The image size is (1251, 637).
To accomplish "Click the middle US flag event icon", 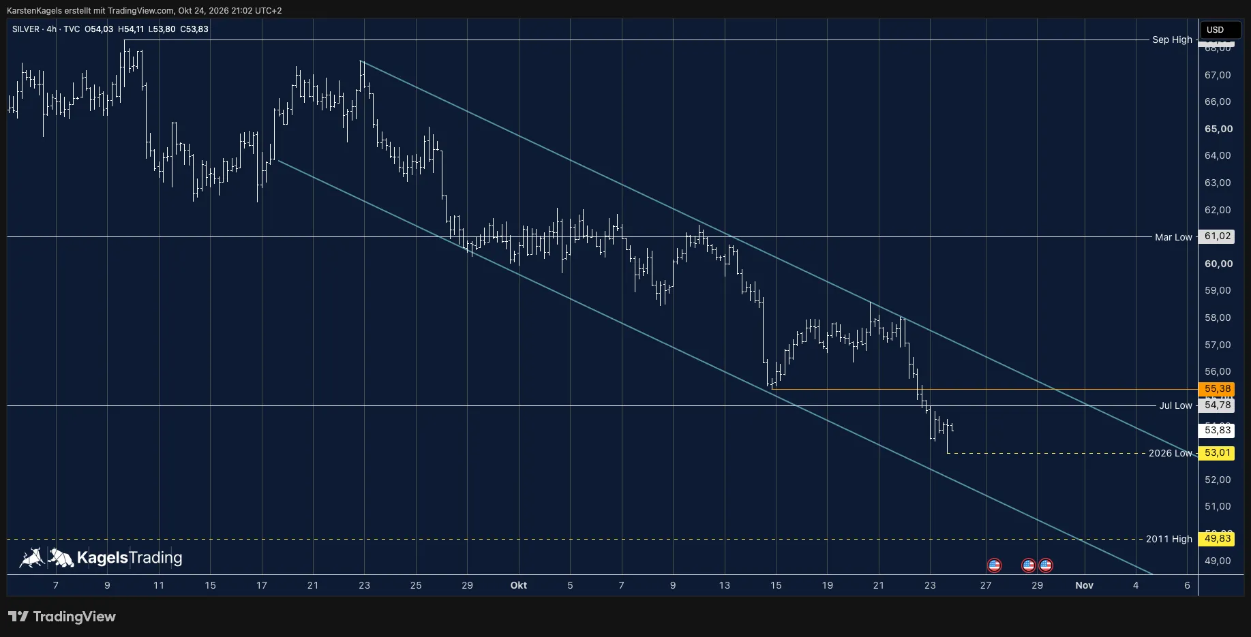I will pyautogui.click(x=1029, y=565).
